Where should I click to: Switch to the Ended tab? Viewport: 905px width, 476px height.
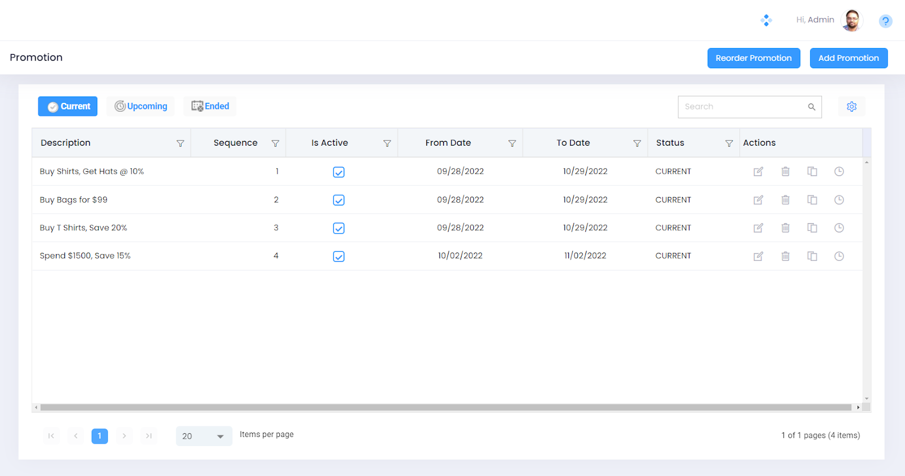tap(210, 106)
